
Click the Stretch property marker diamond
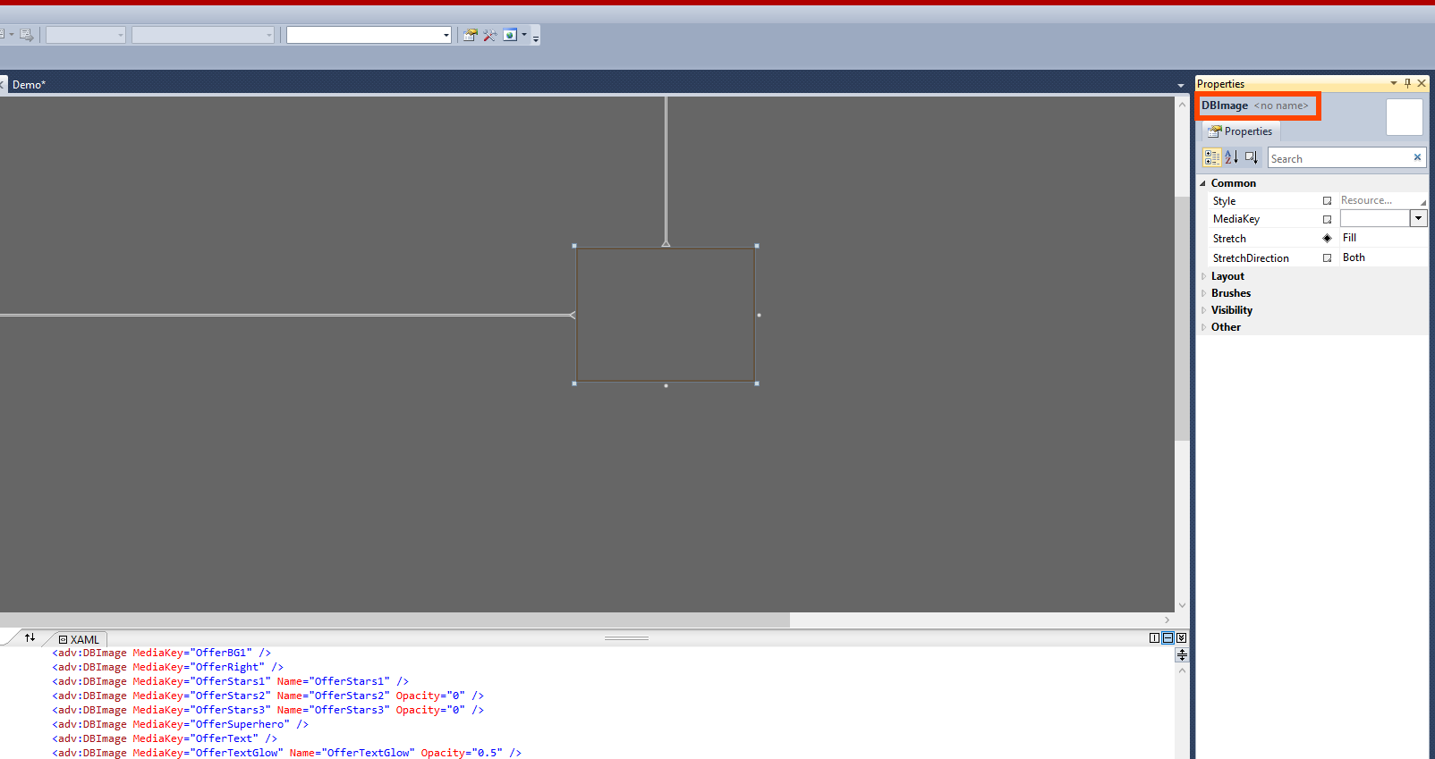[1327, 238]
